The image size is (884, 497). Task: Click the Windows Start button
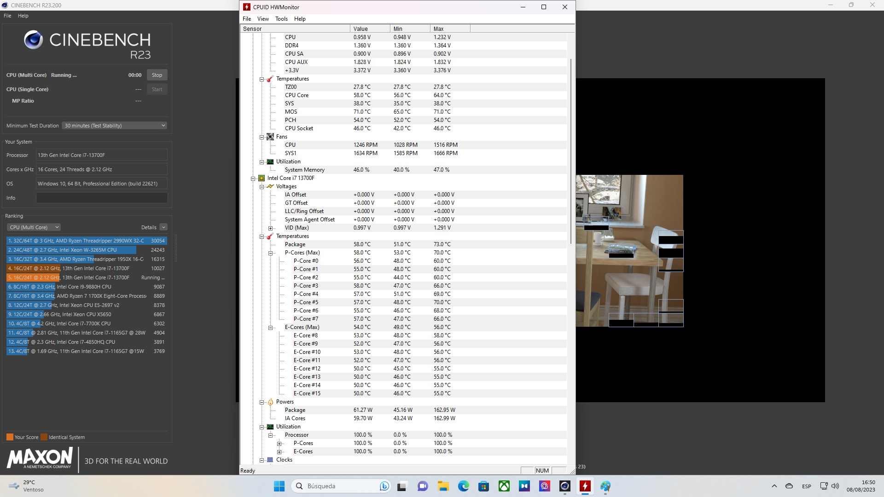click(279, 486)
